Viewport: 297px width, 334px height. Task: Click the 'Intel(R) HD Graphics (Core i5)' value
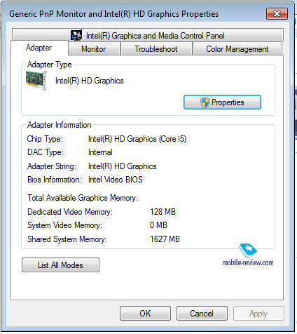click(137, 139)
